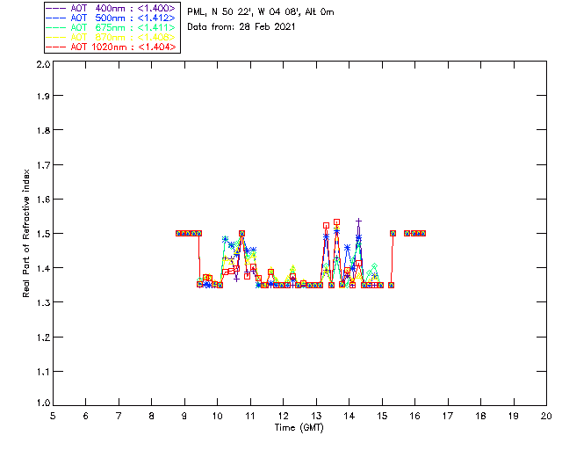This screenshot has height=450, width=562.
Task: Click the AOT 675nm legend entry
Action: (112, 27)
